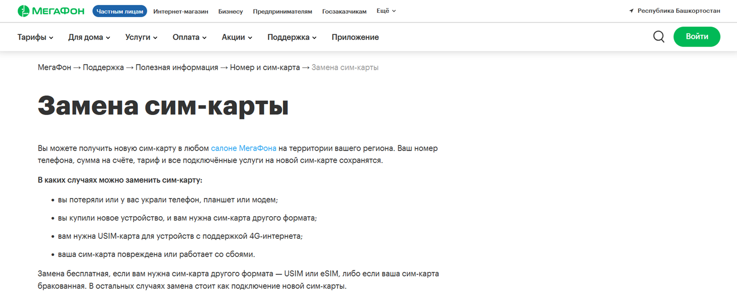
Task: Click the location arrow icon
Action: pos(631,11)
